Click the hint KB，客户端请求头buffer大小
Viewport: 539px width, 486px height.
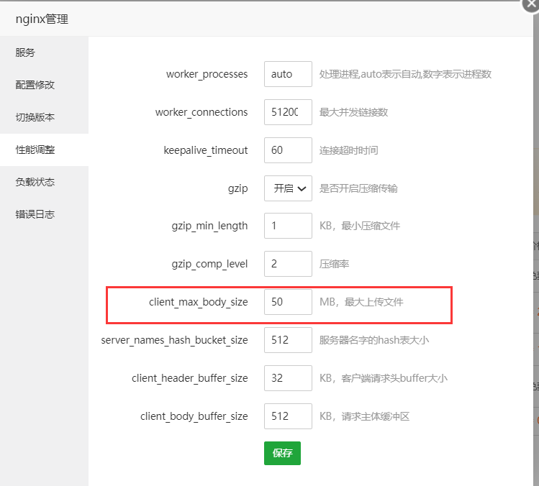(x=384, y=378)
